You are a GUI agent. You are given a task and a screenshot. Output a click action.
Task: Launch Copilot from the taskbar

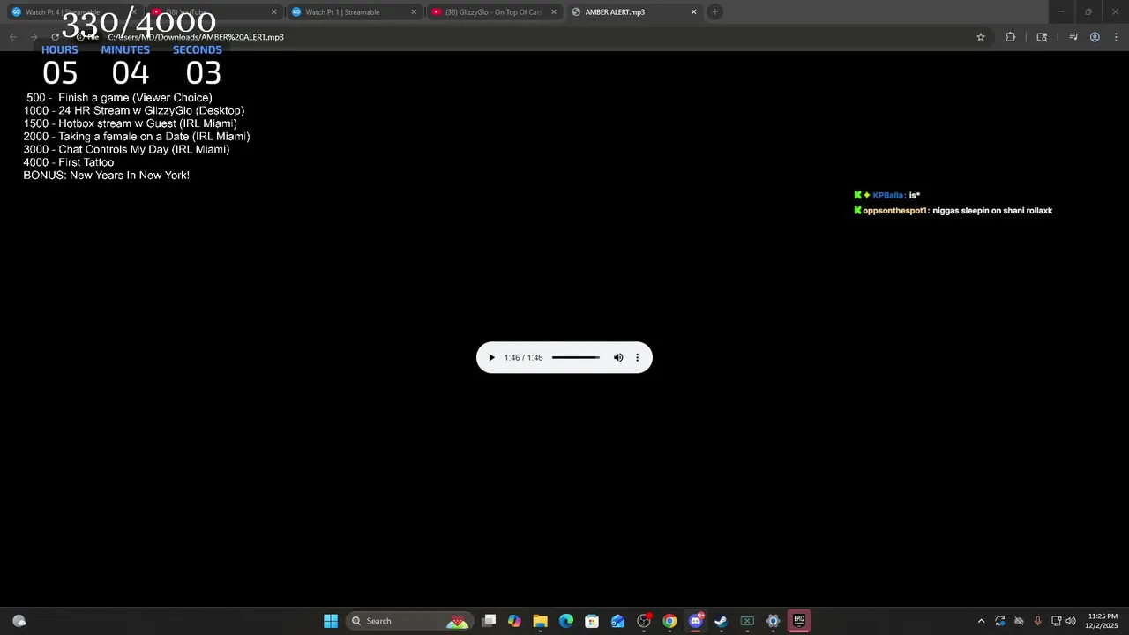(514, 621)
